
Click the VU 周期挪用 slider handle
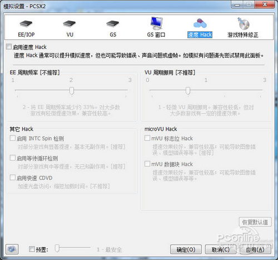coord(188,91)
